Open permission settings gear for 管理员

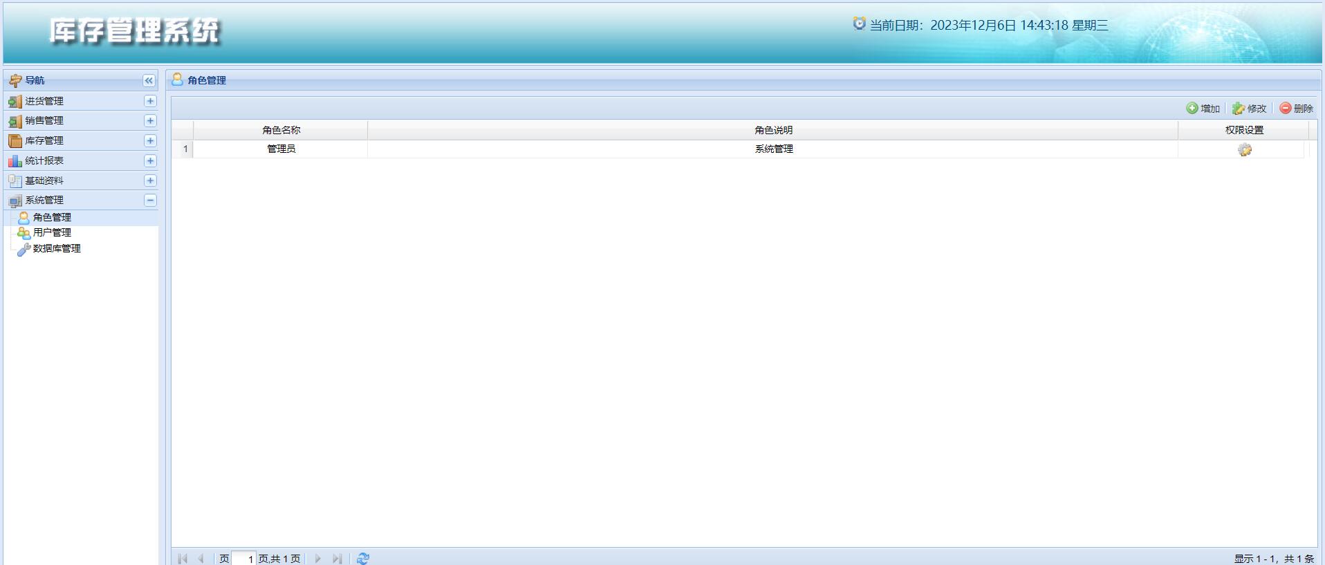[1245, 149]
